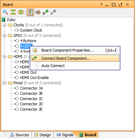The image size is (135, 138).
Task: Toggle the highlighted pin/download toolbar button
Action: point(30,12)
